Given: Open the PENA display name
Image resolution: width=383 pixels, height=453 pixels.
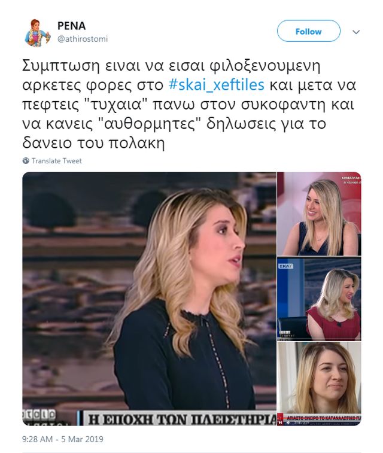Looking at the screenshot, I should 71,26.
